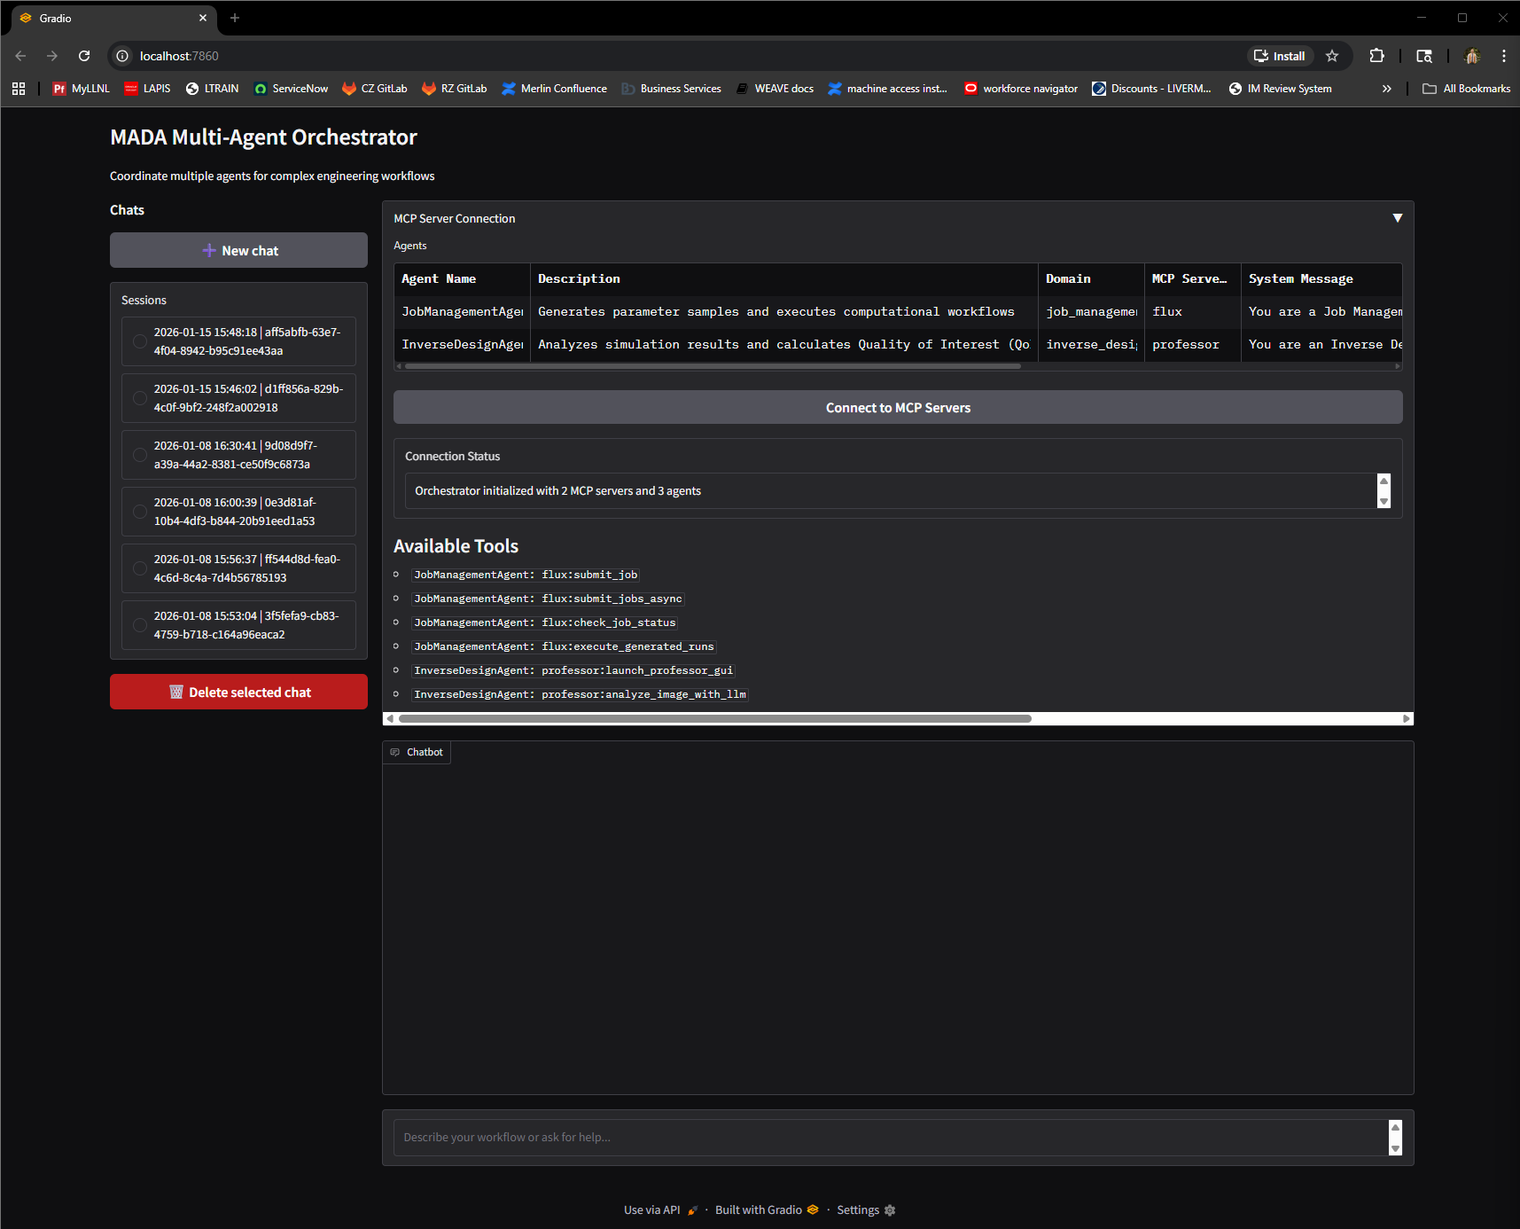Click the Description column header
Screen dimensions: 1520x1229
tap(784, 278)
